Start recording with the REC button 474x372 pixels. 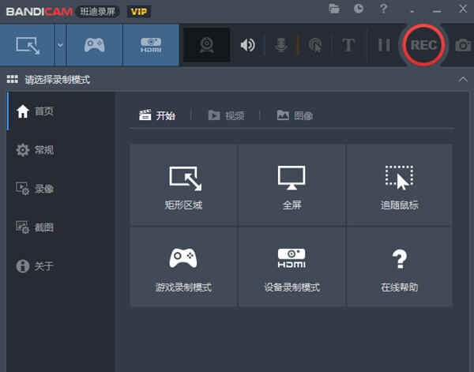tap(423, 45)
